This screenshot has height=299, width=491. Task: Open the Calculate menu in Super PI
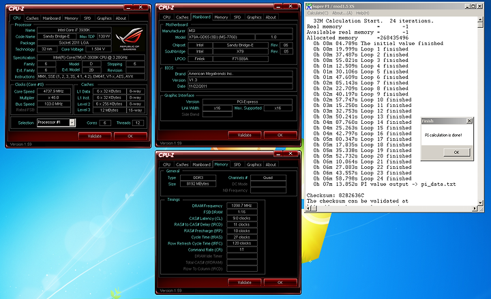click(318, 13)
